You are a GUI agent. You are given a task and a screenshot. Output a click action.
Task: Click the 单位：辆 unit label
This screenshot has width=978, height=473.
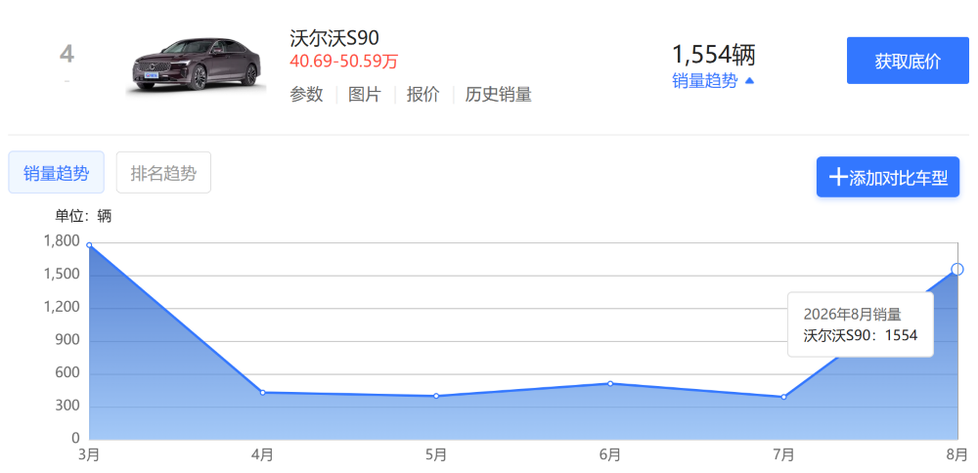click(83, 216)
